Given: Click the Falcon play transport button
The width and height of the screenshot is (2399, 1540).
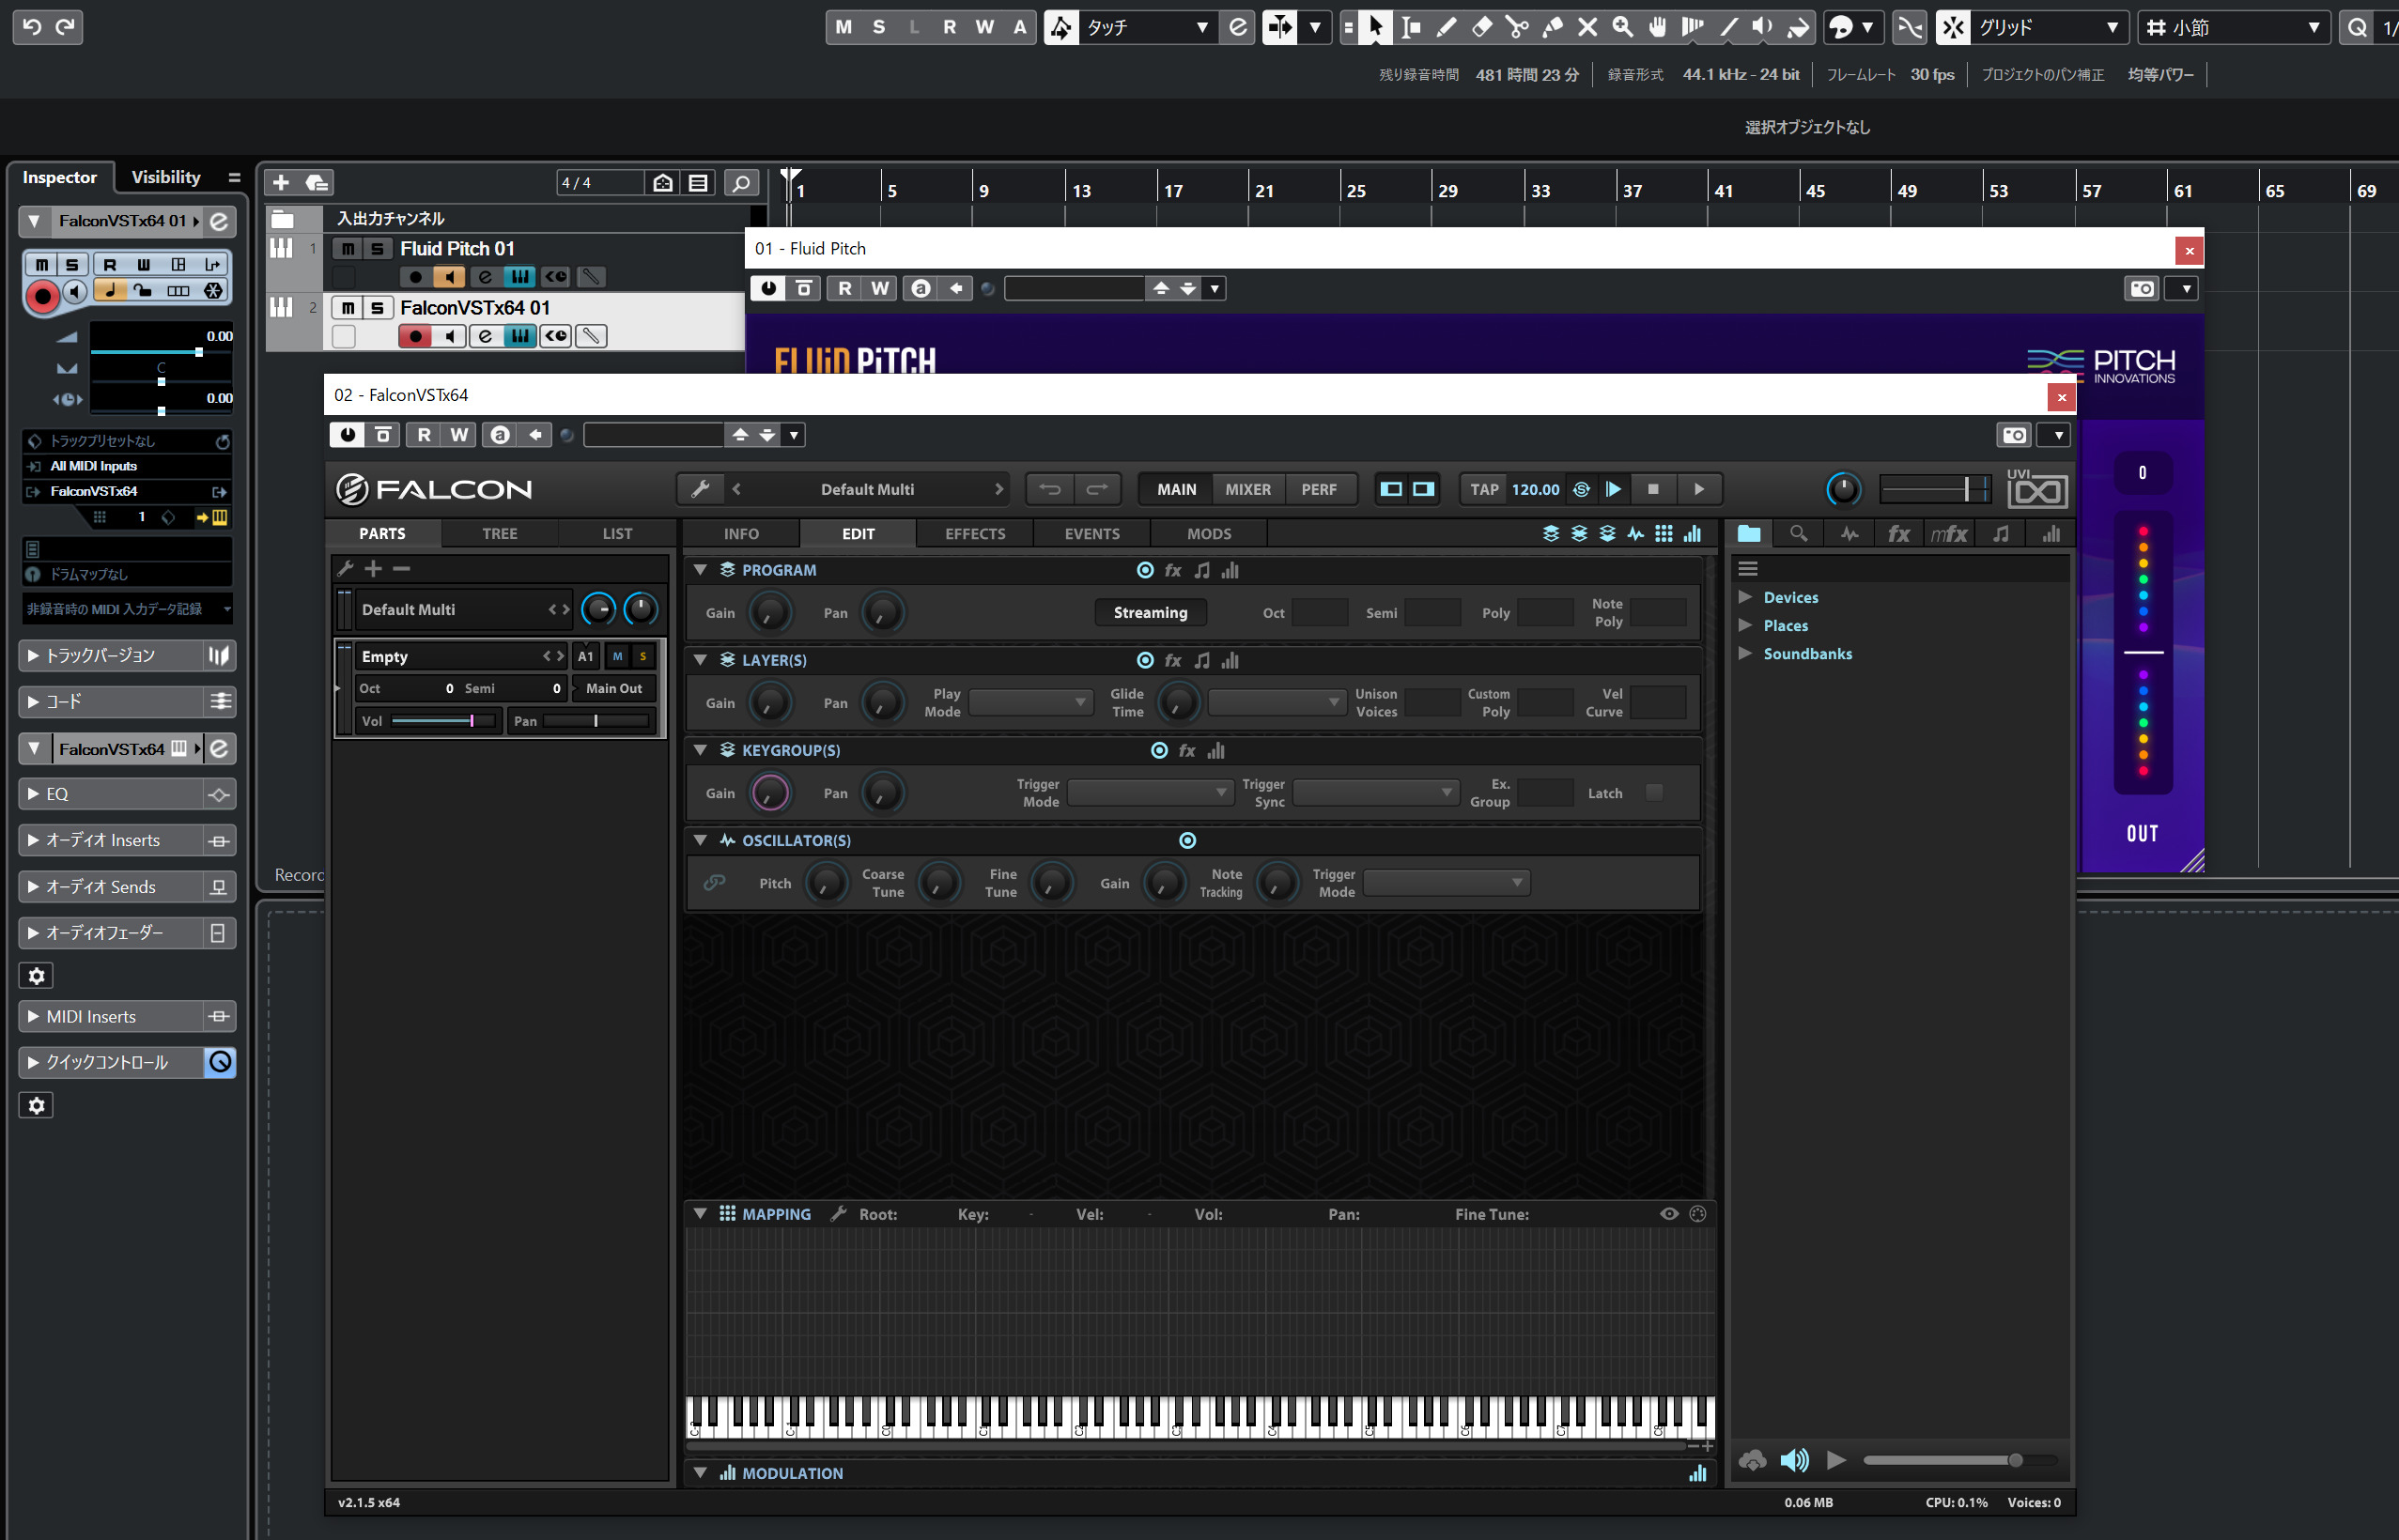Looking at the screenshot, I should pos(1698,489).
